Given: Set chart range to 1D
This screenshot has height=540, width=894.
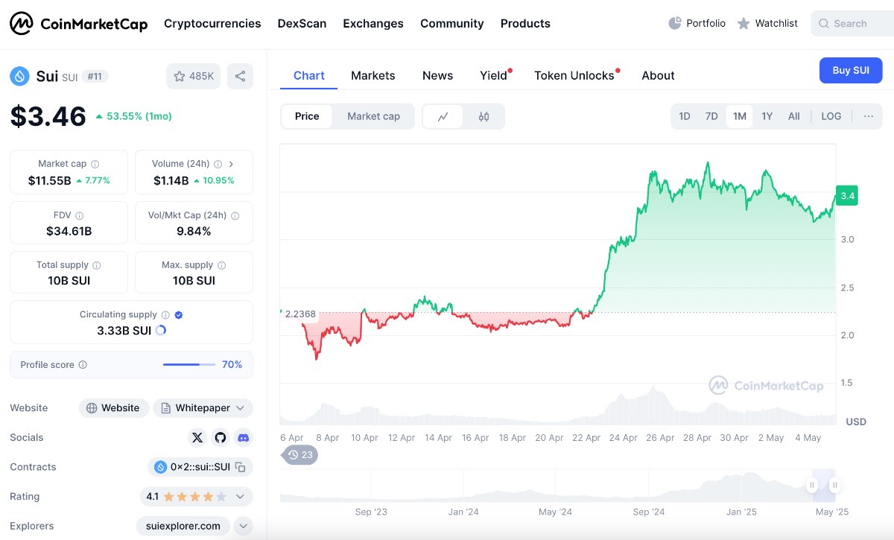Looking at the screenshot, I should tap(685, 116).
